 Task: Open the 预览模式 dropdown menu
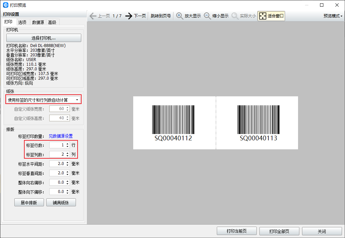(333, 16)
